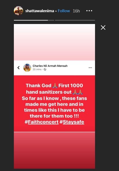Open Charles Nii Armah Mensah avatar

27,68
